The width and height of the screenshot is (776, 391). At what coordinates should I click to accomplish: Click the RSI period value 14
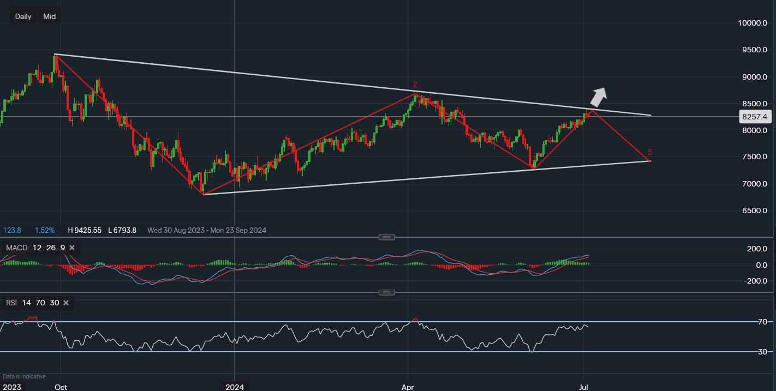click(27, 303)
